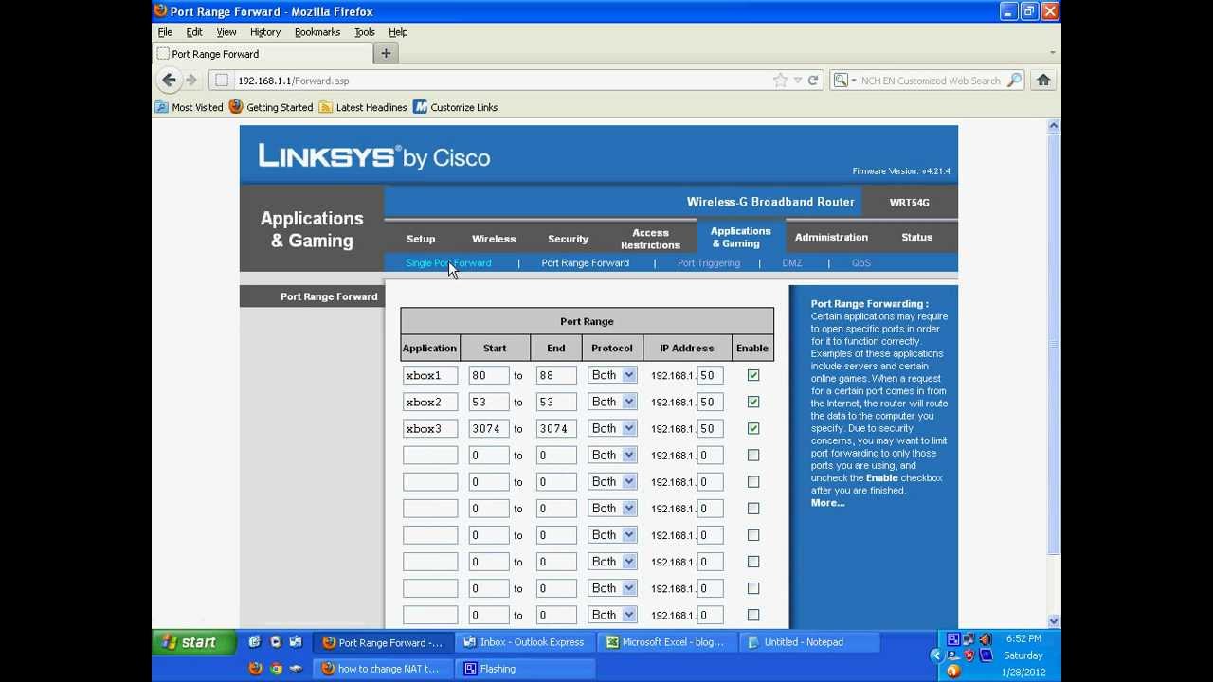Uncheck Enable for xbox2 row
The image size is (1213, 682).
click(x=753, y=402)
